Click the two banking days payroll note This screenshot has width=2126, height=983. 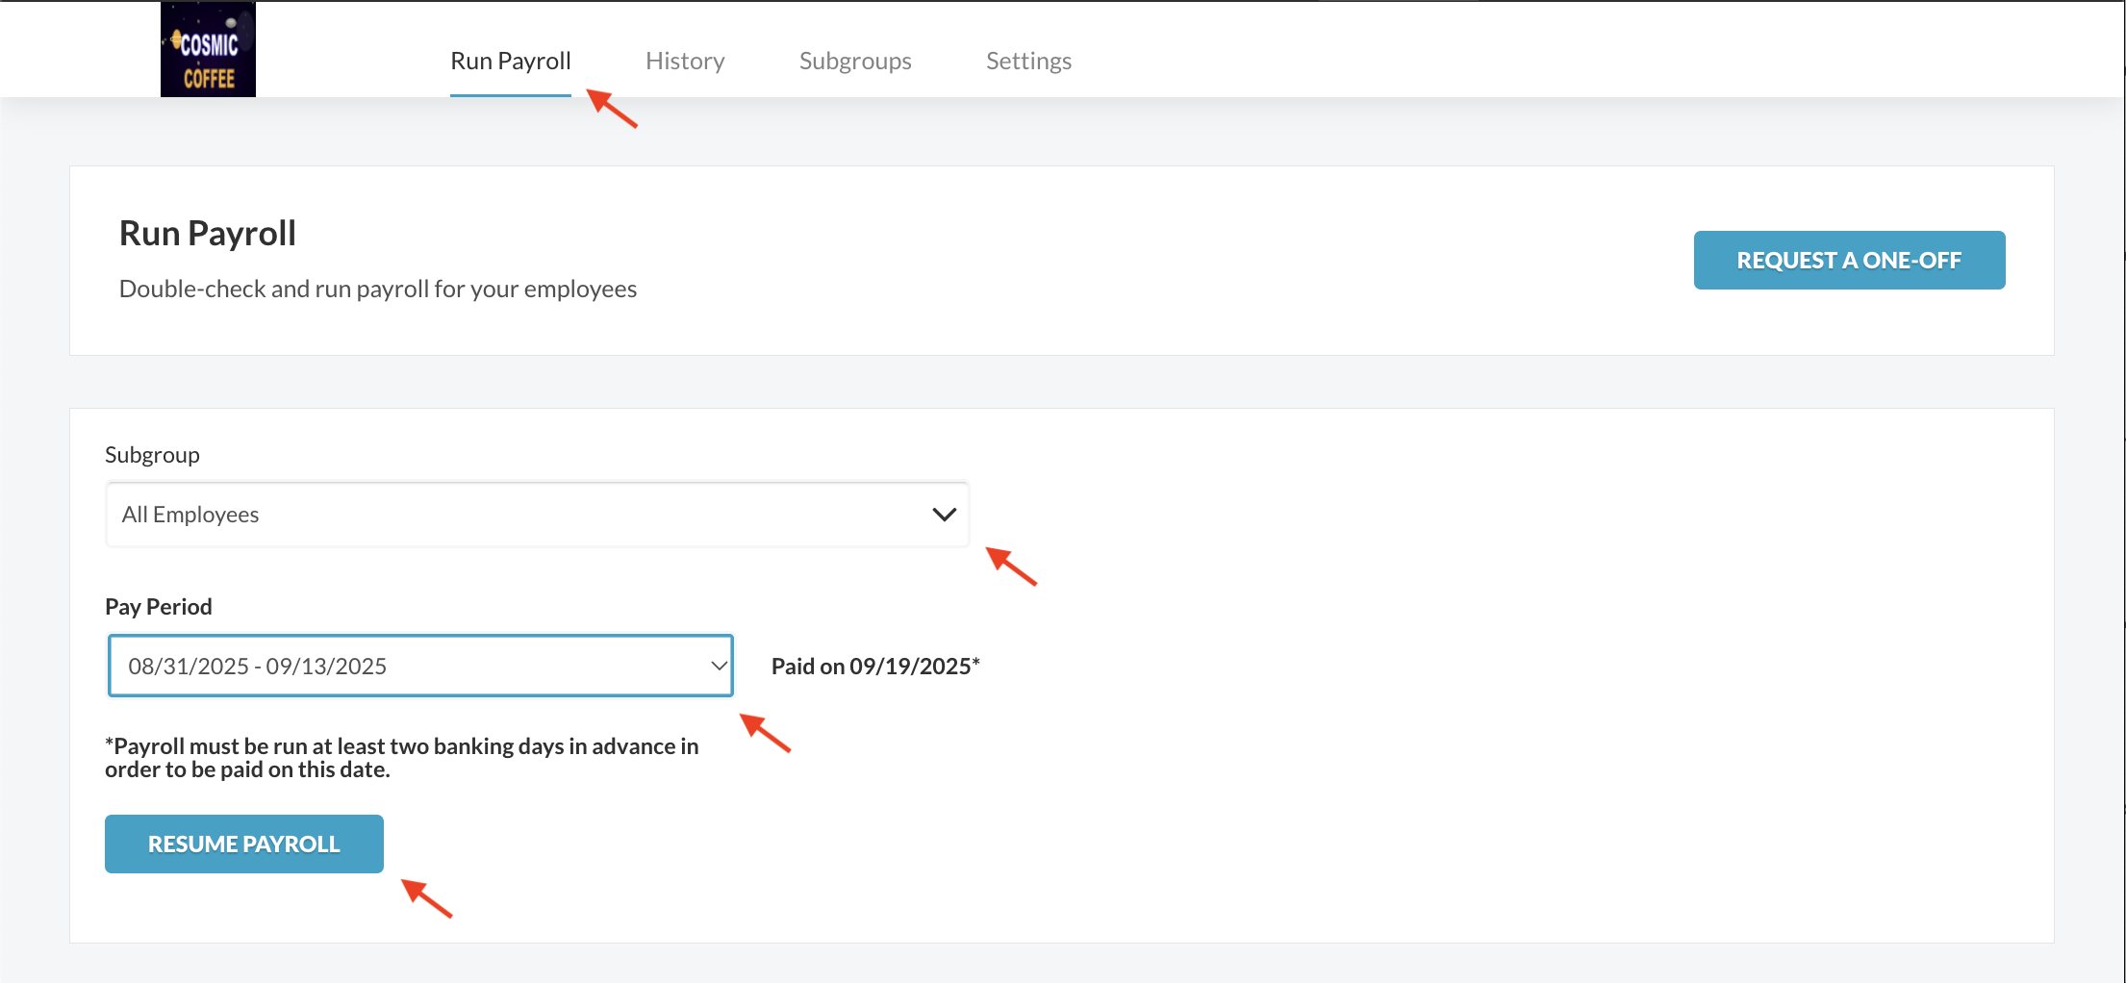[x=401, y=758]
